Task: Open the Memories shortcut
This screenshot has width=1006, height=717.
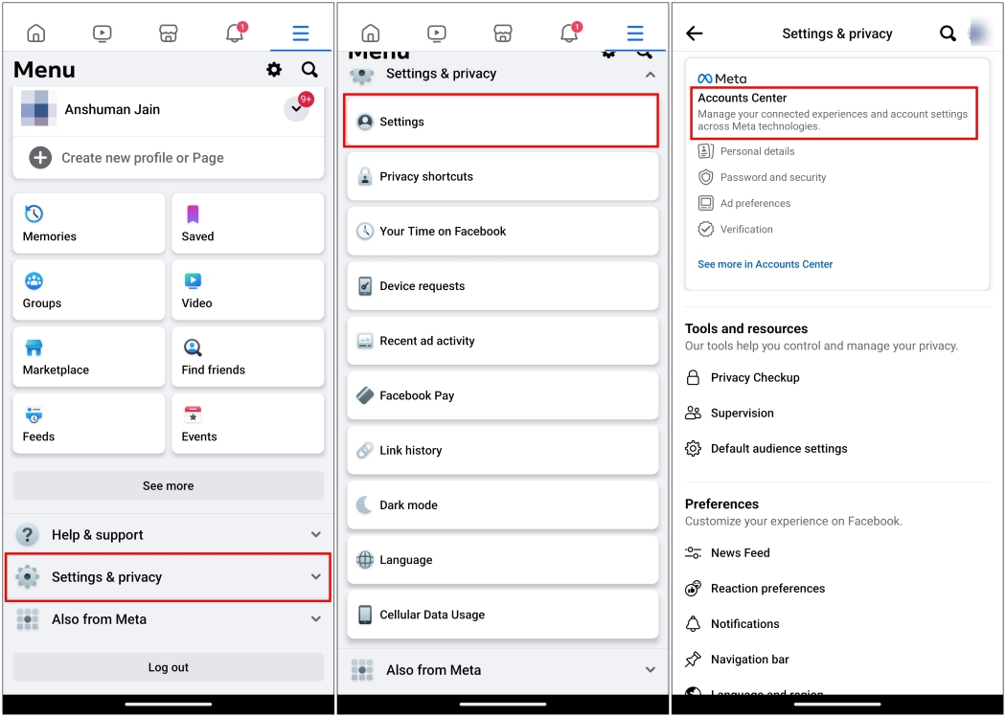Action: 88,223
